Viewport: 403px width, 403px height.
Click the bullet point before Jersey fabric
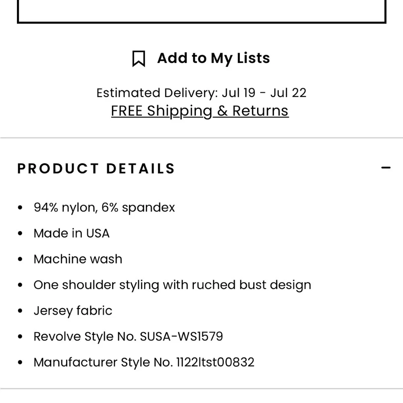pyautogui.click(x=21, y=311)
